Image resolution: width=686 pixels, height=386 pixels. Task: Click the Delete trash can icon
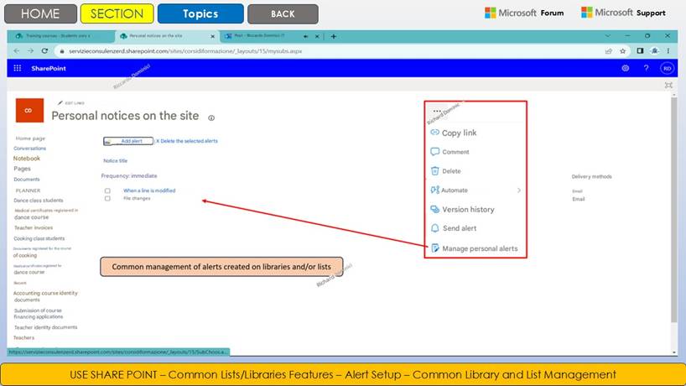point(434,170)
